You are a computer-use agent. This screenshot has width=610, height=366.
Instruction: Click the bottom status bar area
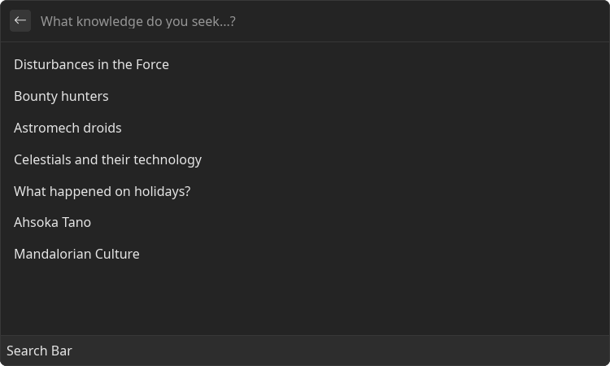tap(305, 351)
